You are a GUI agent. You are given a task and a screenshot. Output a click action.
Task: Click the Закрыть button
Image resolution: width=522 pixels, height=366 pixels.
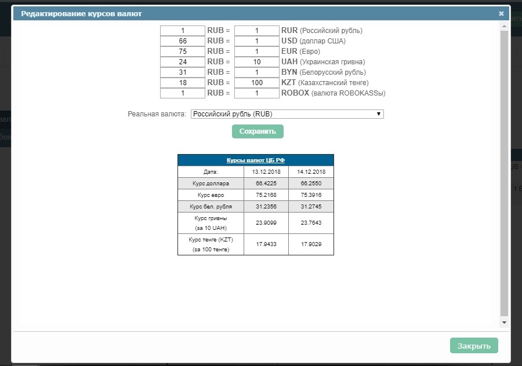474,346
